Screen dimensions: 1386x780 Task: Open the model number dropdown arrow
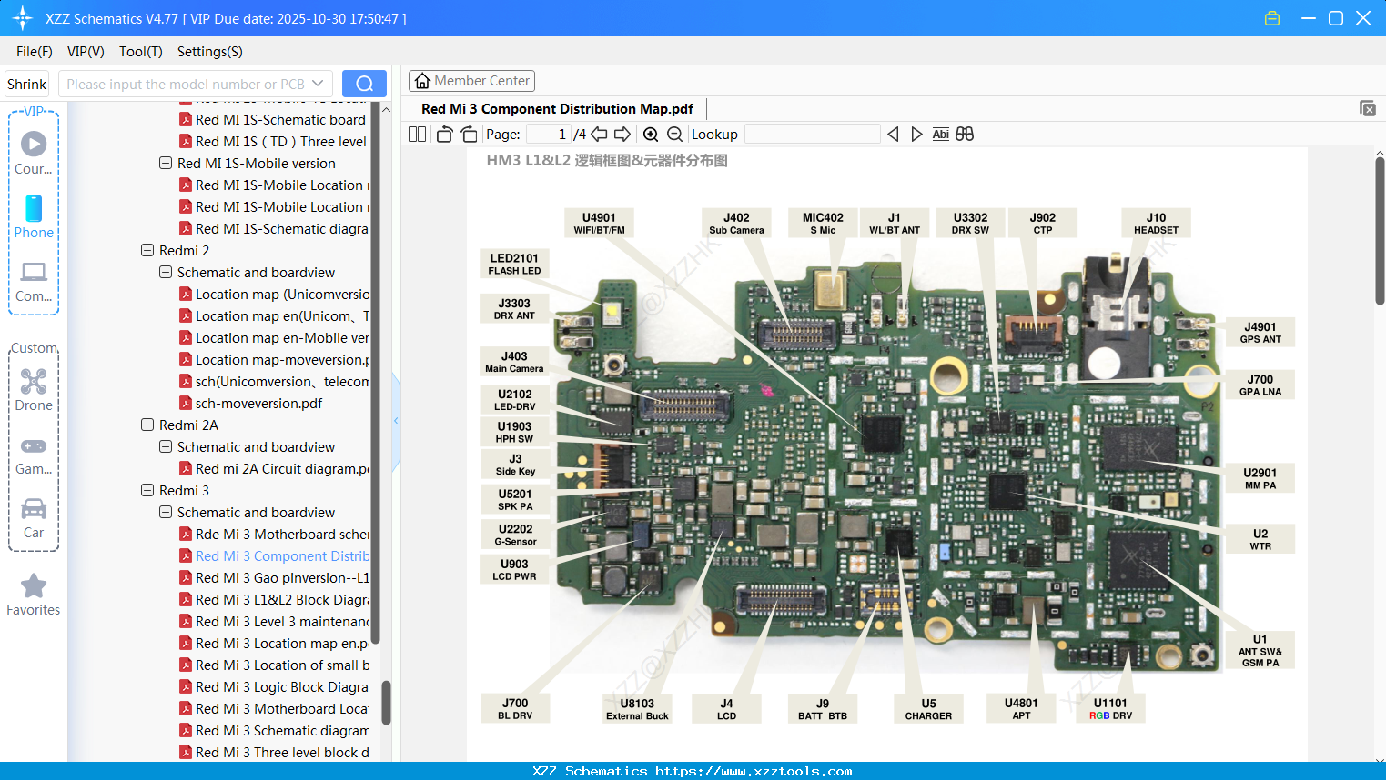coord(318,84)
